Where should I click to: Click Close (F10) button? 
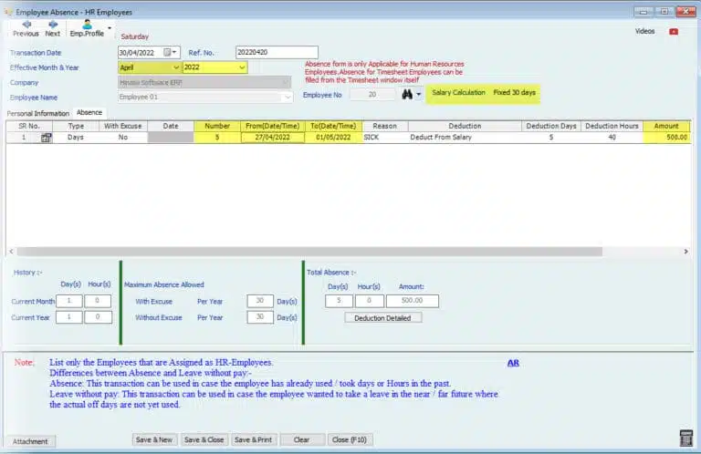pos(350,439)
